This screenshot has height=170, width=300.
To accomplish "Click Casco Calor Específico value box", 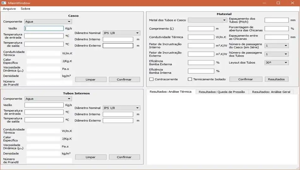I will (44, 61).
